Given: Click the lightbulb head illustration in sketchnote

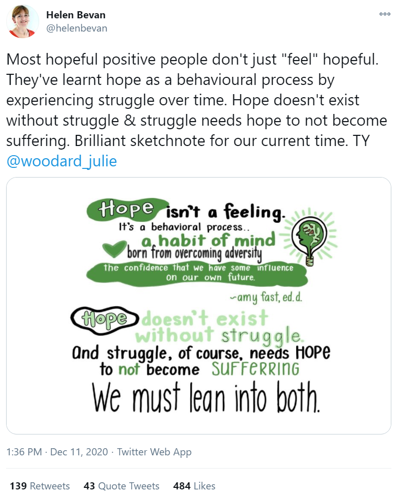Looking at the screenshot, I should click(310, 238).
